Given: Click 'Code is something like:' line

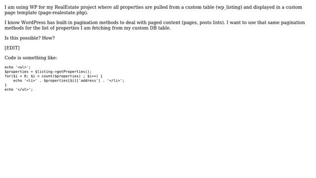Looking at the screenshot, I should click(x=31, y=58).
